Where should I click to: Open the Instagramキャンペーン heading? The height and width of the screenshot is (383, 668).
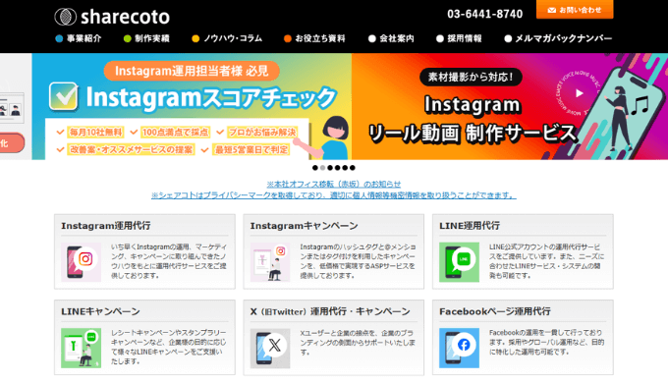tap(304, 226)
